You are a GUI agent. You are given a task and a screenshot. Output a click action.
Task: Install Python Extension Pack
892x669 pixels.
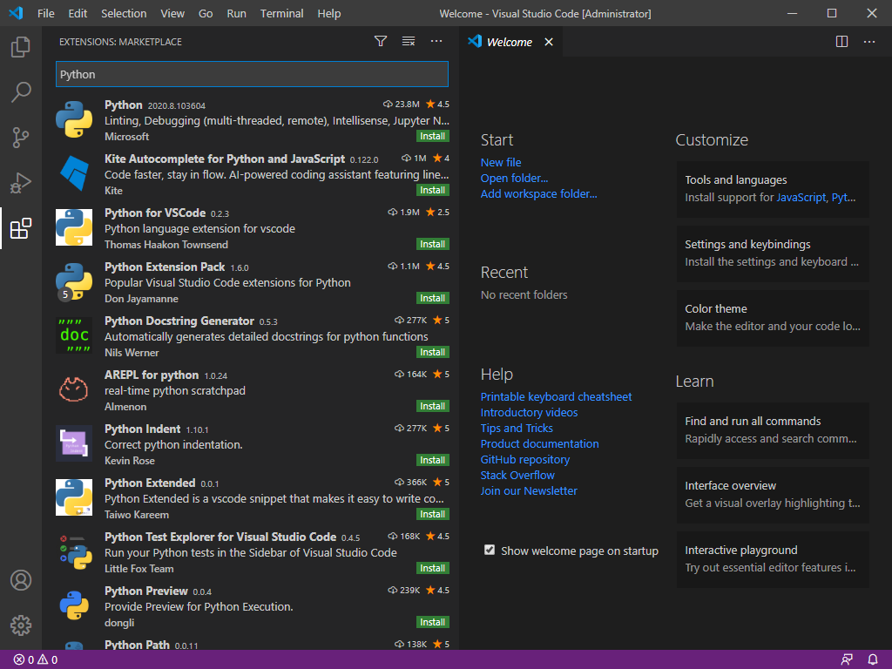click(x=433, y=298)
